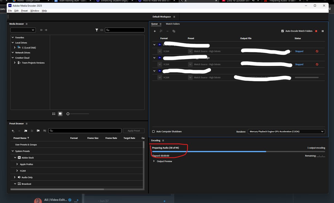Adjust the Media Browser thumbnail zoom slider
The width and height of the screenshot is (334, 203).
point(78,114)
